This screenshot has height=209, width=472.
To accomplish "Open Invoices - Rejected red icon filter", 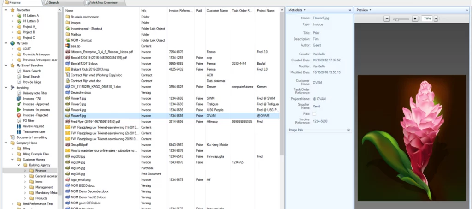I will 19,115.
